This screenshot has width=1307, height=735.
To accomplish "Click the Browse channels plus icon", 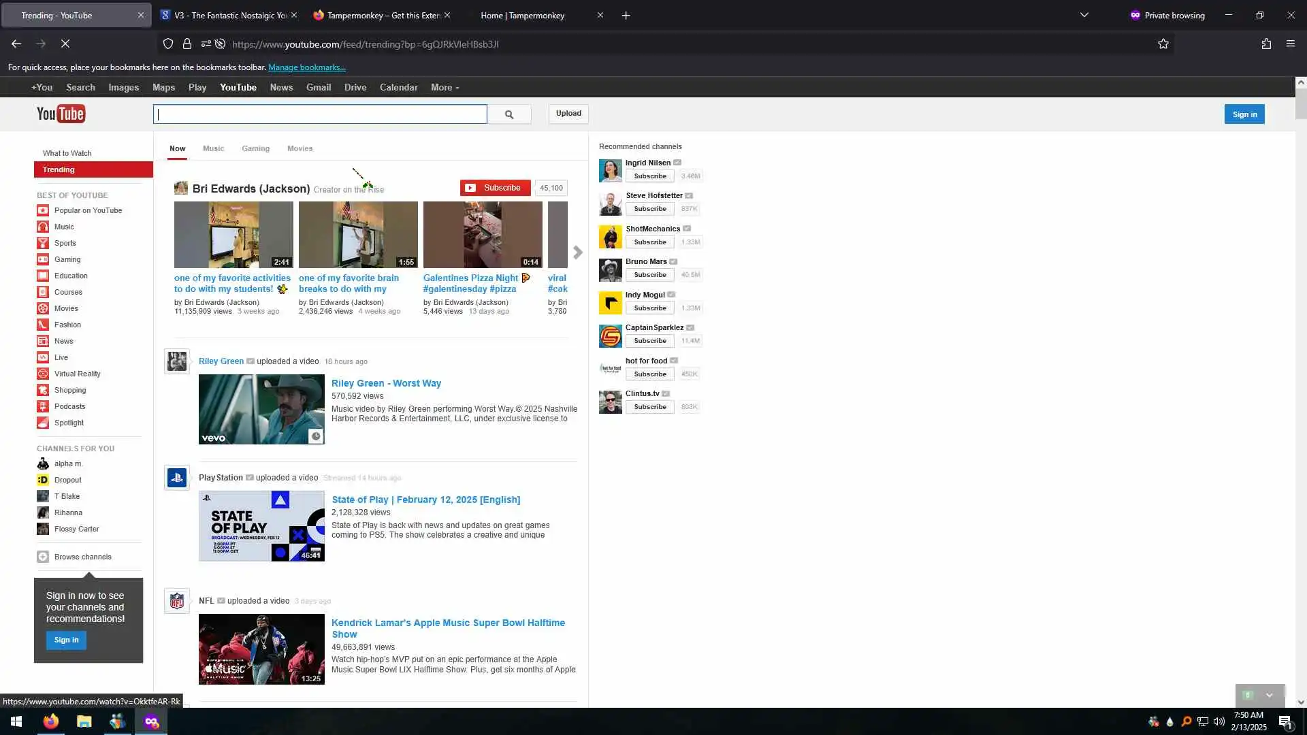I will (43, 557).
